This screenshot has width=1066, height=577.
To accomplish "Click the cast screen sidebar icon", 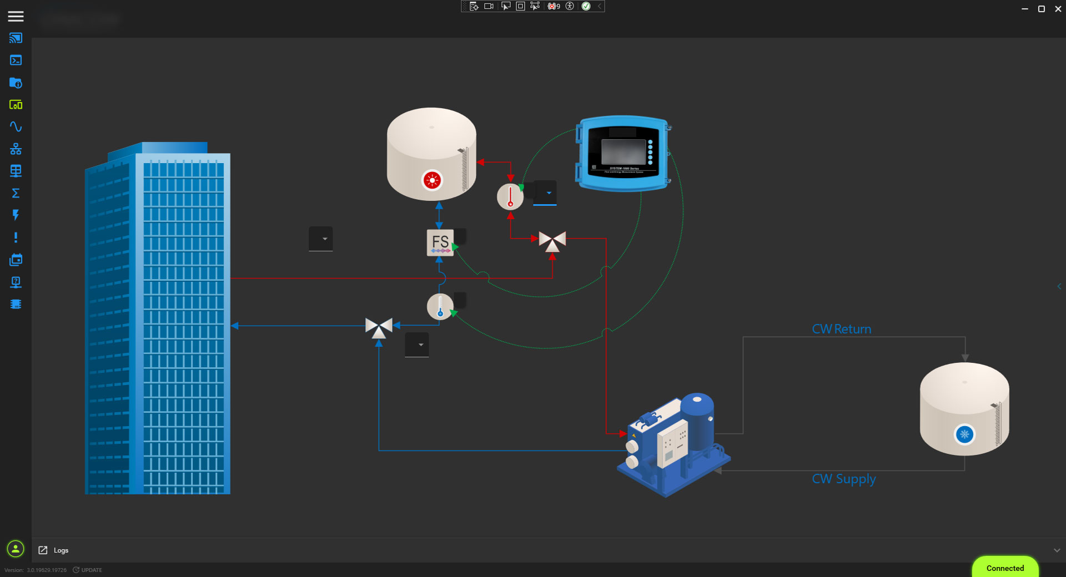I will [x=16, y=38].
